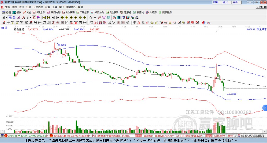Screen dimensions: 267x143
Task: Click the 5.9200 low price label
Action: pyautogui.click(x=233, y=94)
